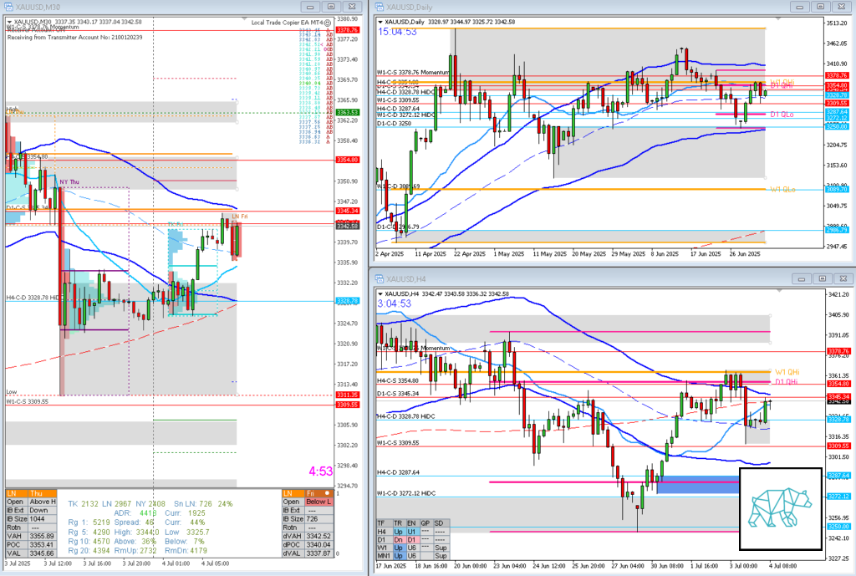This screenshot has height=576, width=856.
Task: Click the W1 row 'Sup' cell in H4 table
Action: pos(441,548)
